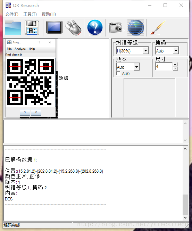Viewport: 192px width, 231px height.
Task: Click the next plane '>' button in Stegsolve
Action: click(36, 112)
